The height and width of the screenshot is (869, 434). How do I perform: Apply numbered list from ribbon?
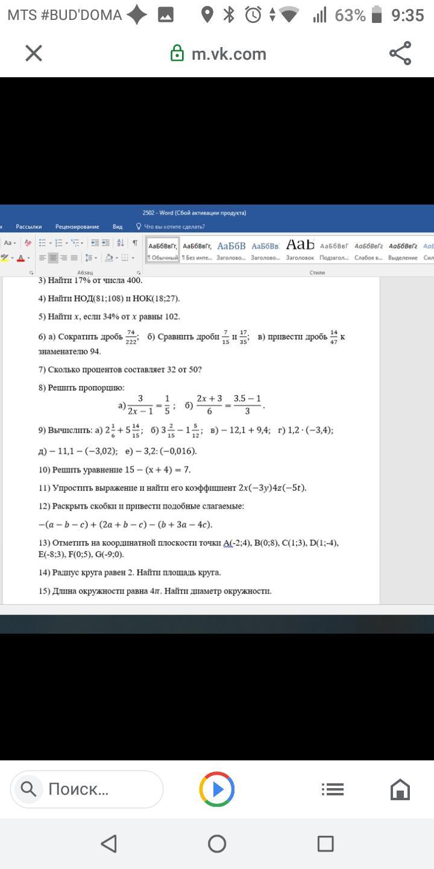pos(58,243)
